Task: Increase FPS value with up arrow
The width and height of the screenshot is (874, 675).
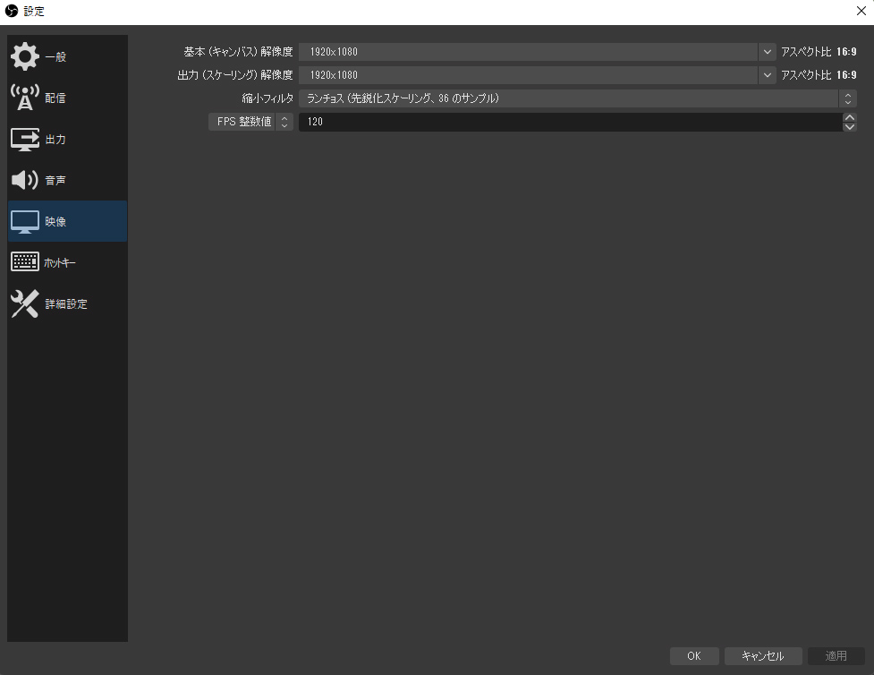Action: (x=850, y=117)
